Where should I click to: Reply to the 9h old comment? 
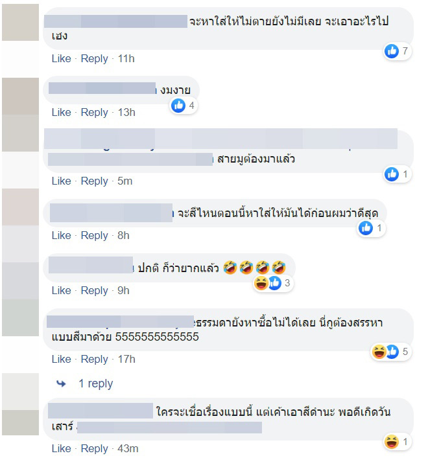click(95, 291)
